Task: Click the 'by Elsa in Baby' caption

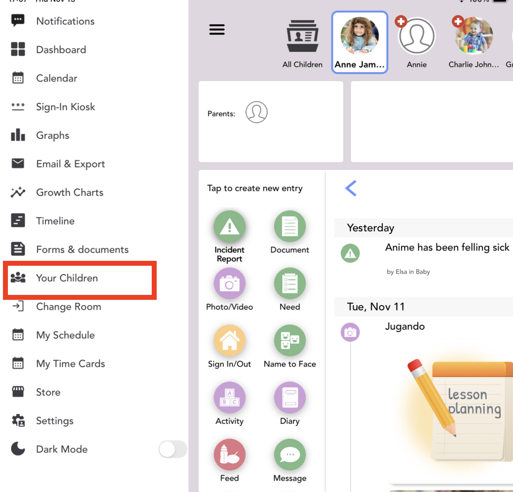Action: [x=408, y=272]
